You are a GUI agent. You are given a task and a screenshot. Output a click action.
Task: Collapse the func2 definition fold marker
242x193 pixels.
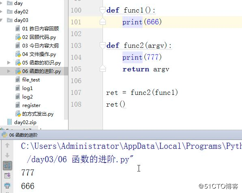pos(103,45)
